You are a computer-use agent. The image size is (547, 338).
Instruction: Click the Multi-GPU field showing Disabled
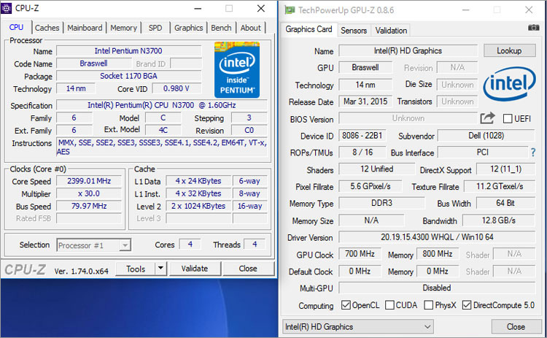tap(437, 288)
